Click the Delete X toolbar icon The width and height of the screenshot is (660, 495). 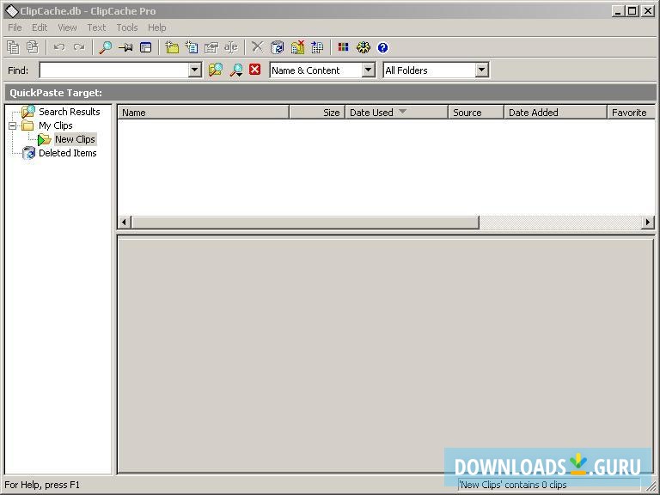(x=257, y=47)
